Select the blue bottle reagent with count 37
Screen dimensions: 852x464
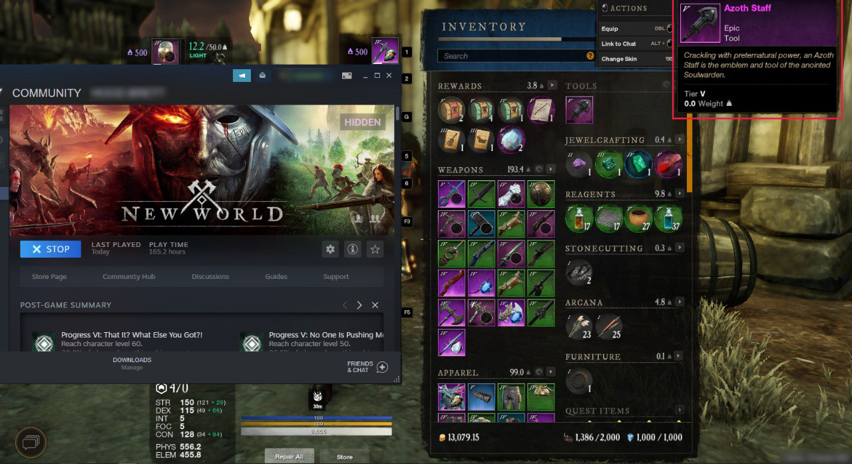668,218
